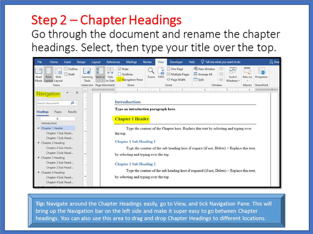Collapse Chapter 1 Header tree node
Image resolution: width=313 pixels, height=234 pixels.
coord(38,128)
